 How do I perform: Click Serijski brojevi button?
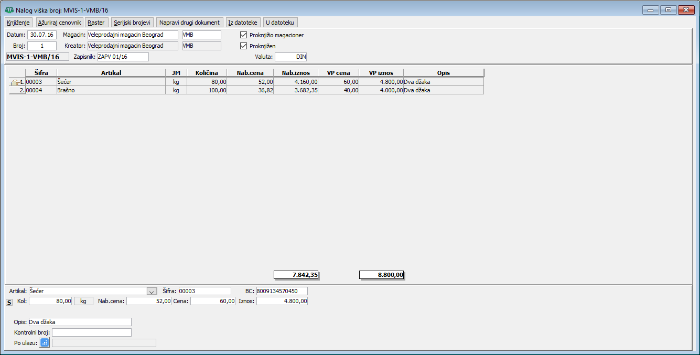(133, 23)
